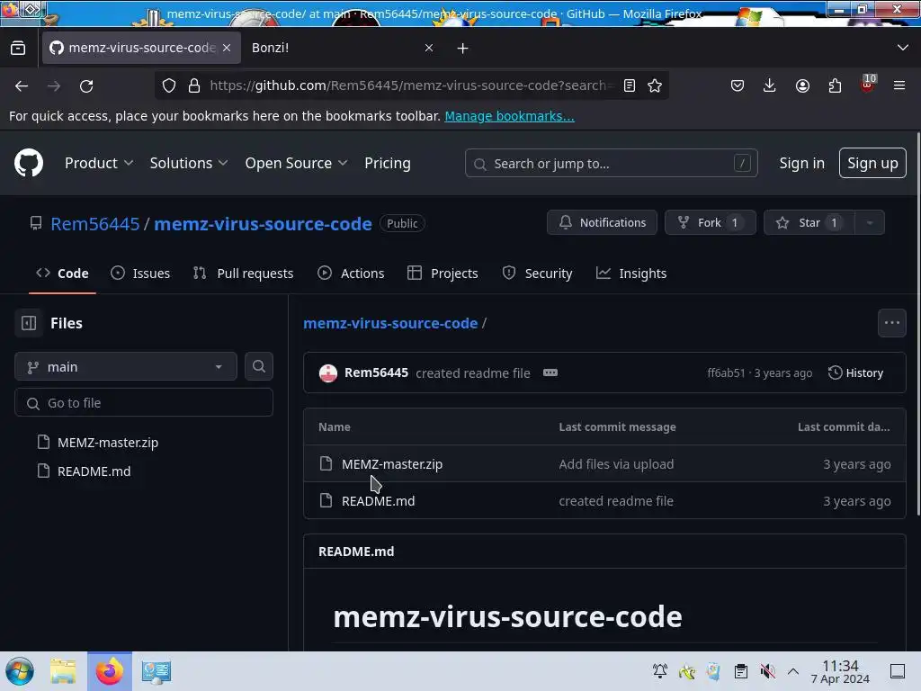Reload the page with the refresh icon
Screen dimensions: 921x691
click(86, 85)
